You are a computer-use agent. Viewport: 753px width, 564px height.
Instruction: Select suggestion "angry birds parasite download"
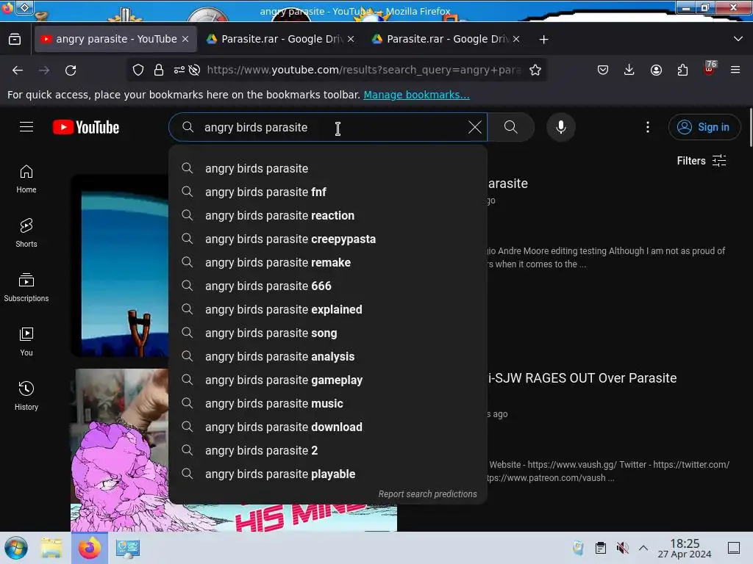click(x=328, y=427)
